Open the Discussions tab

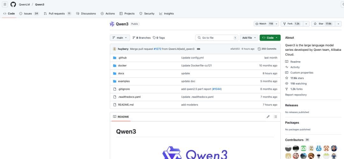click(86, 14)
